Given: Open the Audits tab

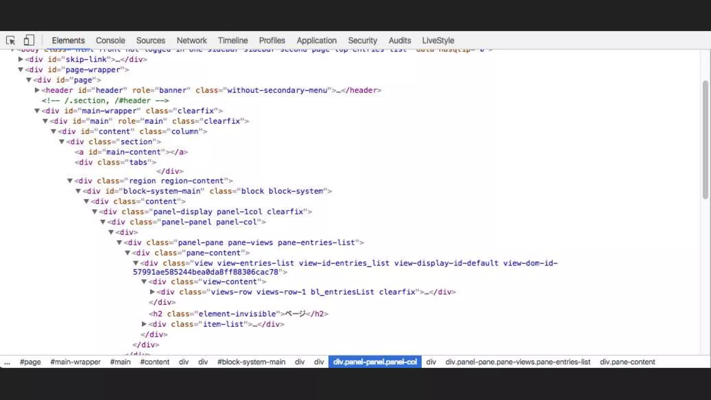Looking at the screenshot, I should coord(399,41).
